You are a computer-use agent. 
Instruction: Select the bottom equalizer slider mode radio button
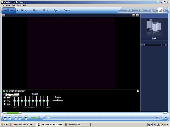pos(5,104)
